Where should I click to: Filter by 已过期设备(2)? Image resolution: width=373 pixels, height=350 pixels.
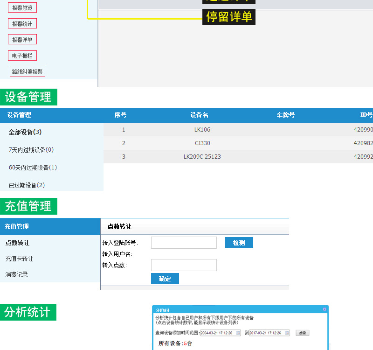coord(27,185)
